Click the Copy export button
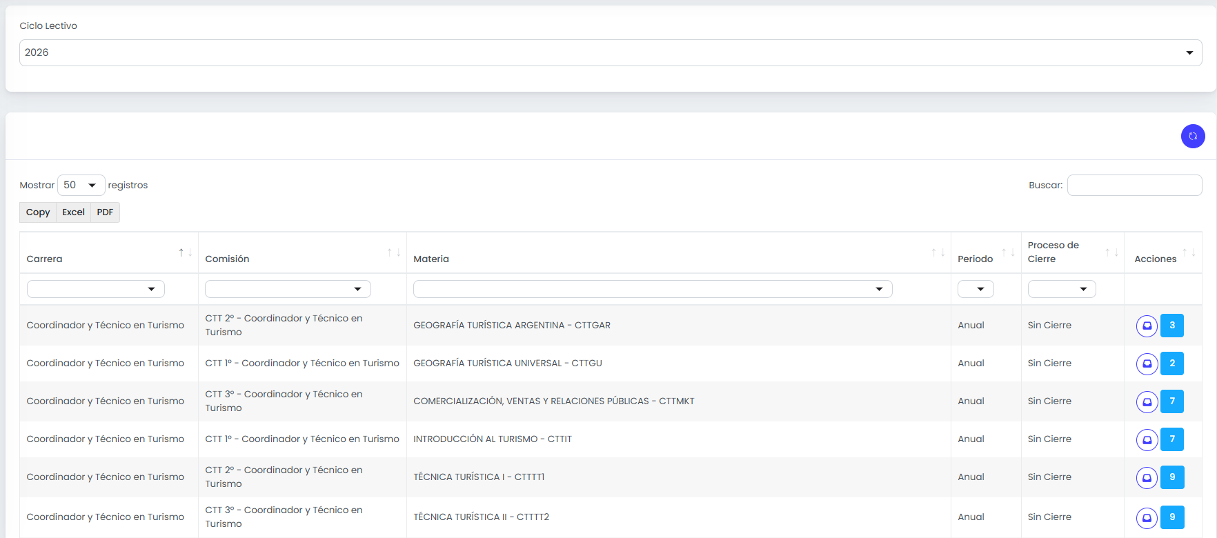Viewport: 1217px width, 538px height. pos(38,212)
